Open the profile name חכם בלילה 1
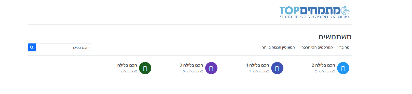The width and height of the screenshot is (412, 94). (258, 65)
